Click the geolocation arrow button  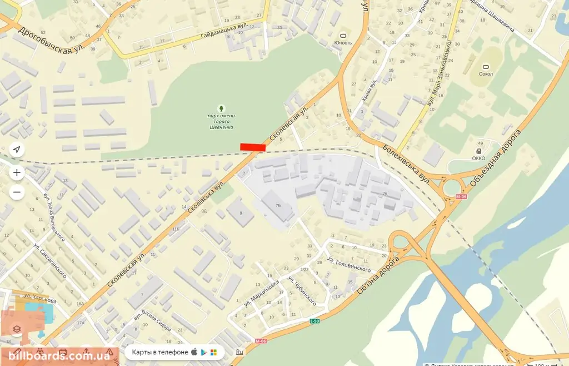coord(17,149)
